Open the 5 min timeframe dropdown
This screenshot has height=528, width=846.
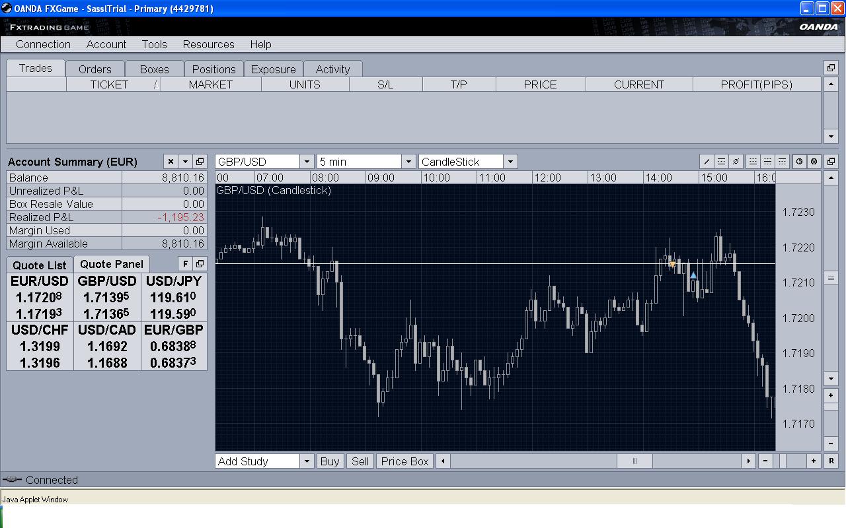[408, 162]
